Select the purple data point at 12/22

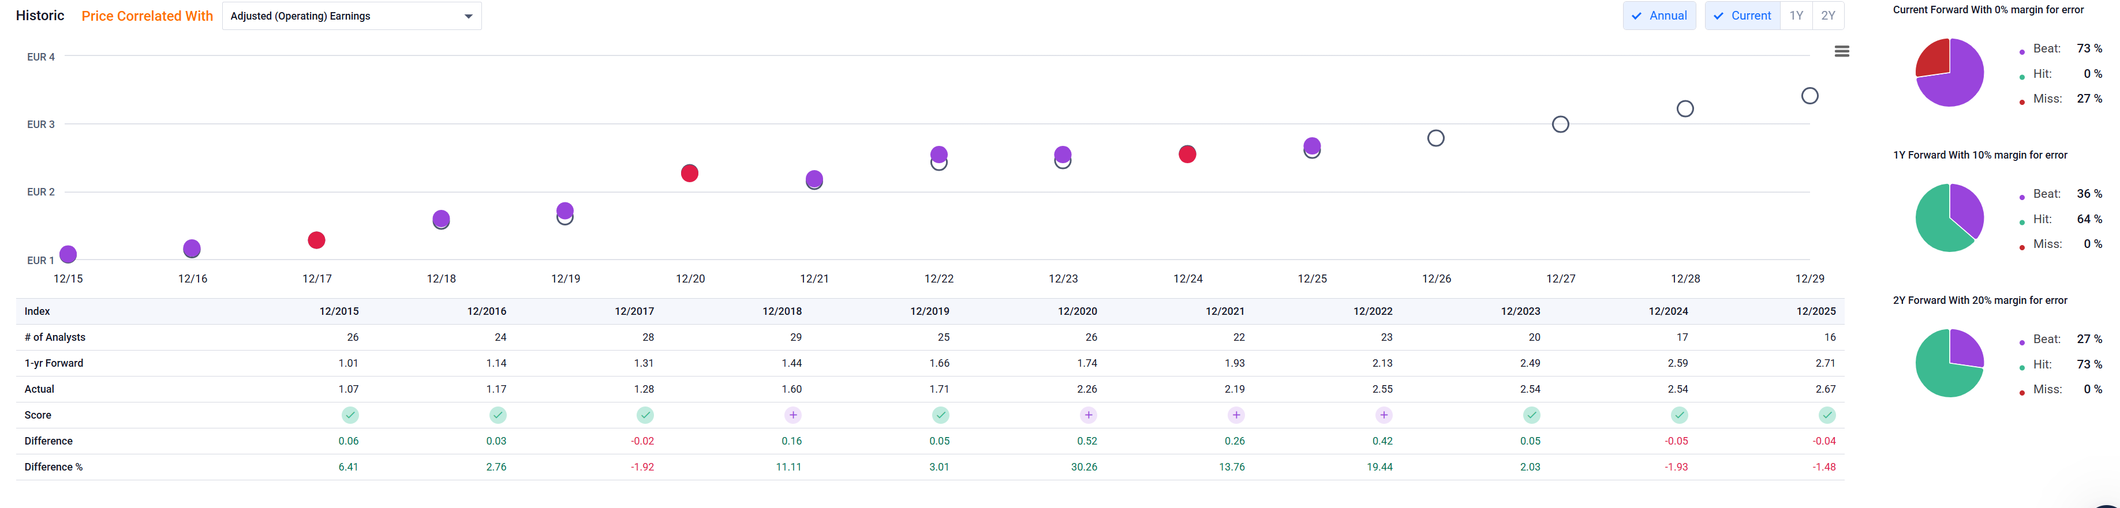coord(939,154)
